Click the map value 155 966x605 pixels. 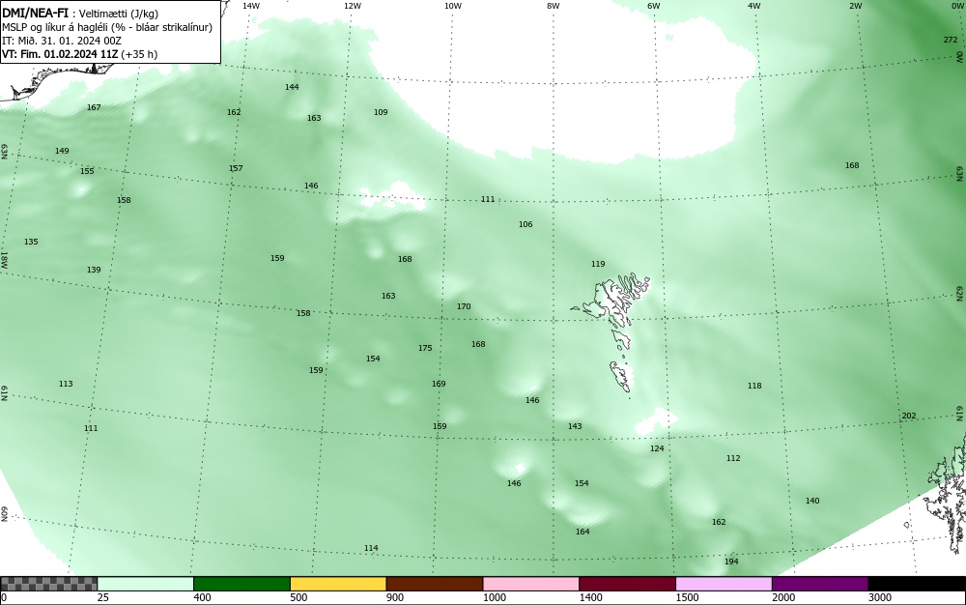point(88,171)
